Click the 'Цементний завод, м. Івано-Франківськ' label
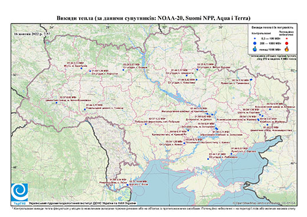The height and width of the screenshot is (217, 307). [68, 100]
